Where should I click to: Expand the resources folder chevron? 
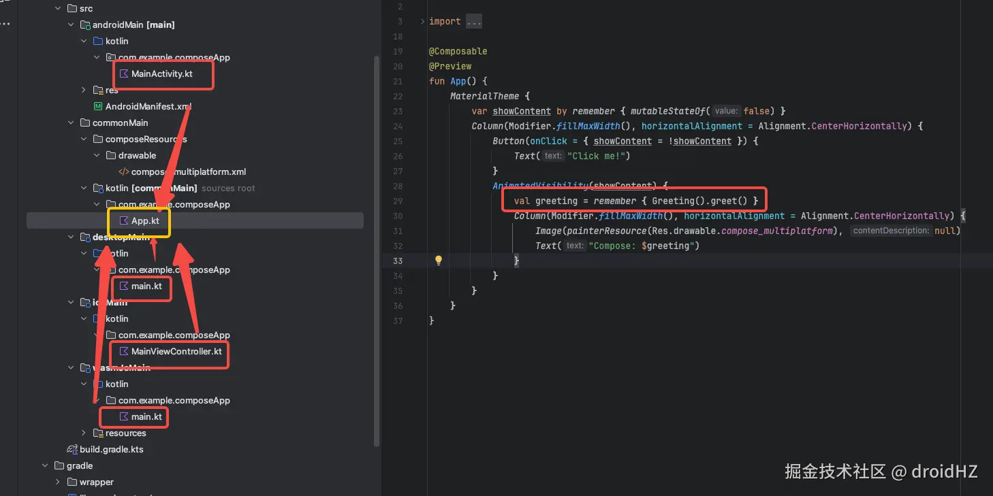pos(84,433)
